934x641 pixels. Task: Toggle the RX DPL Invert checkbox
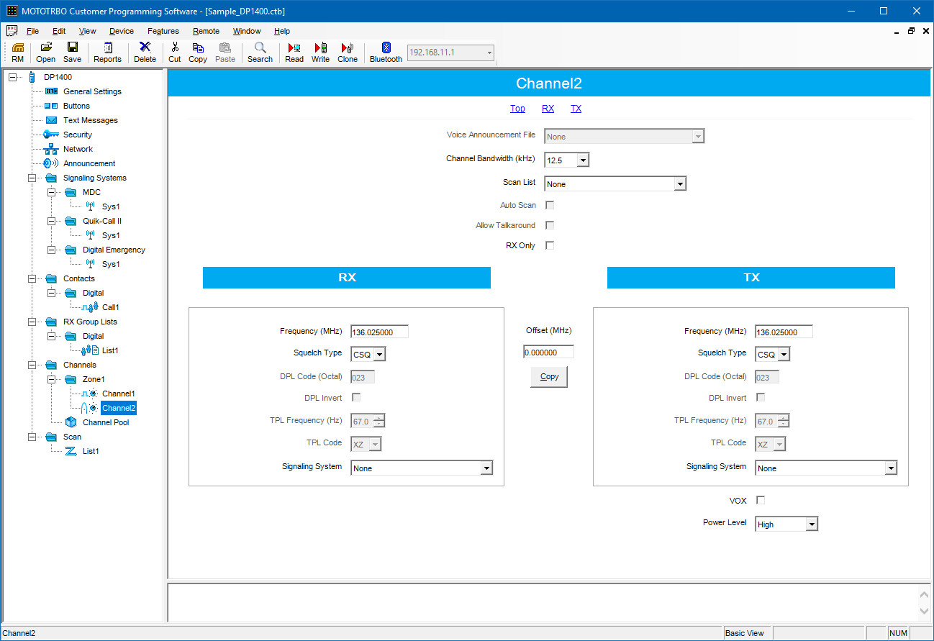point(356,397)
